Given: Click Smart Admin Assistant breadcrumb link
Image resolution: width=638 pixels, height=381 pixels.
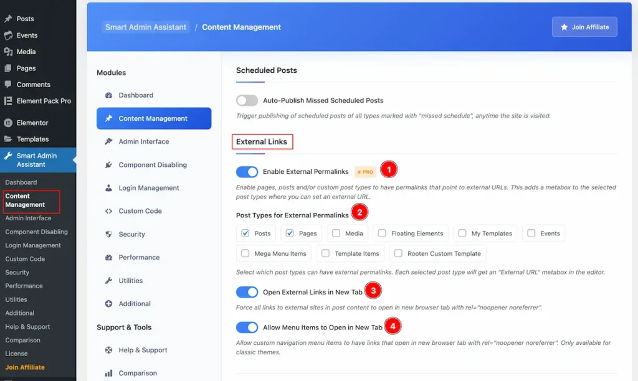Looking at the screenshot, I should pyautogui.click(x=146, y=27).
